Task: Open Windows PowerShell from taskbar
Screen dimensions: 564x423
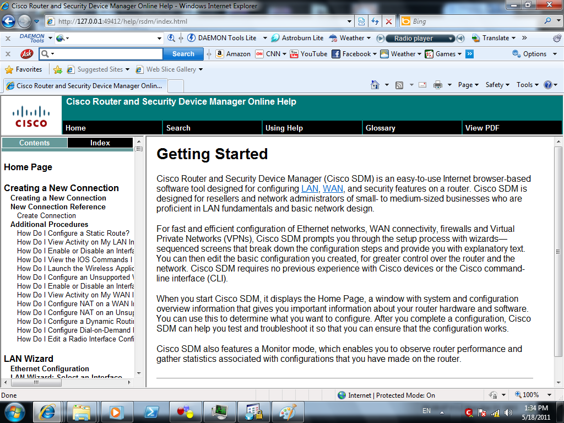Action: (x=151, y=412)
